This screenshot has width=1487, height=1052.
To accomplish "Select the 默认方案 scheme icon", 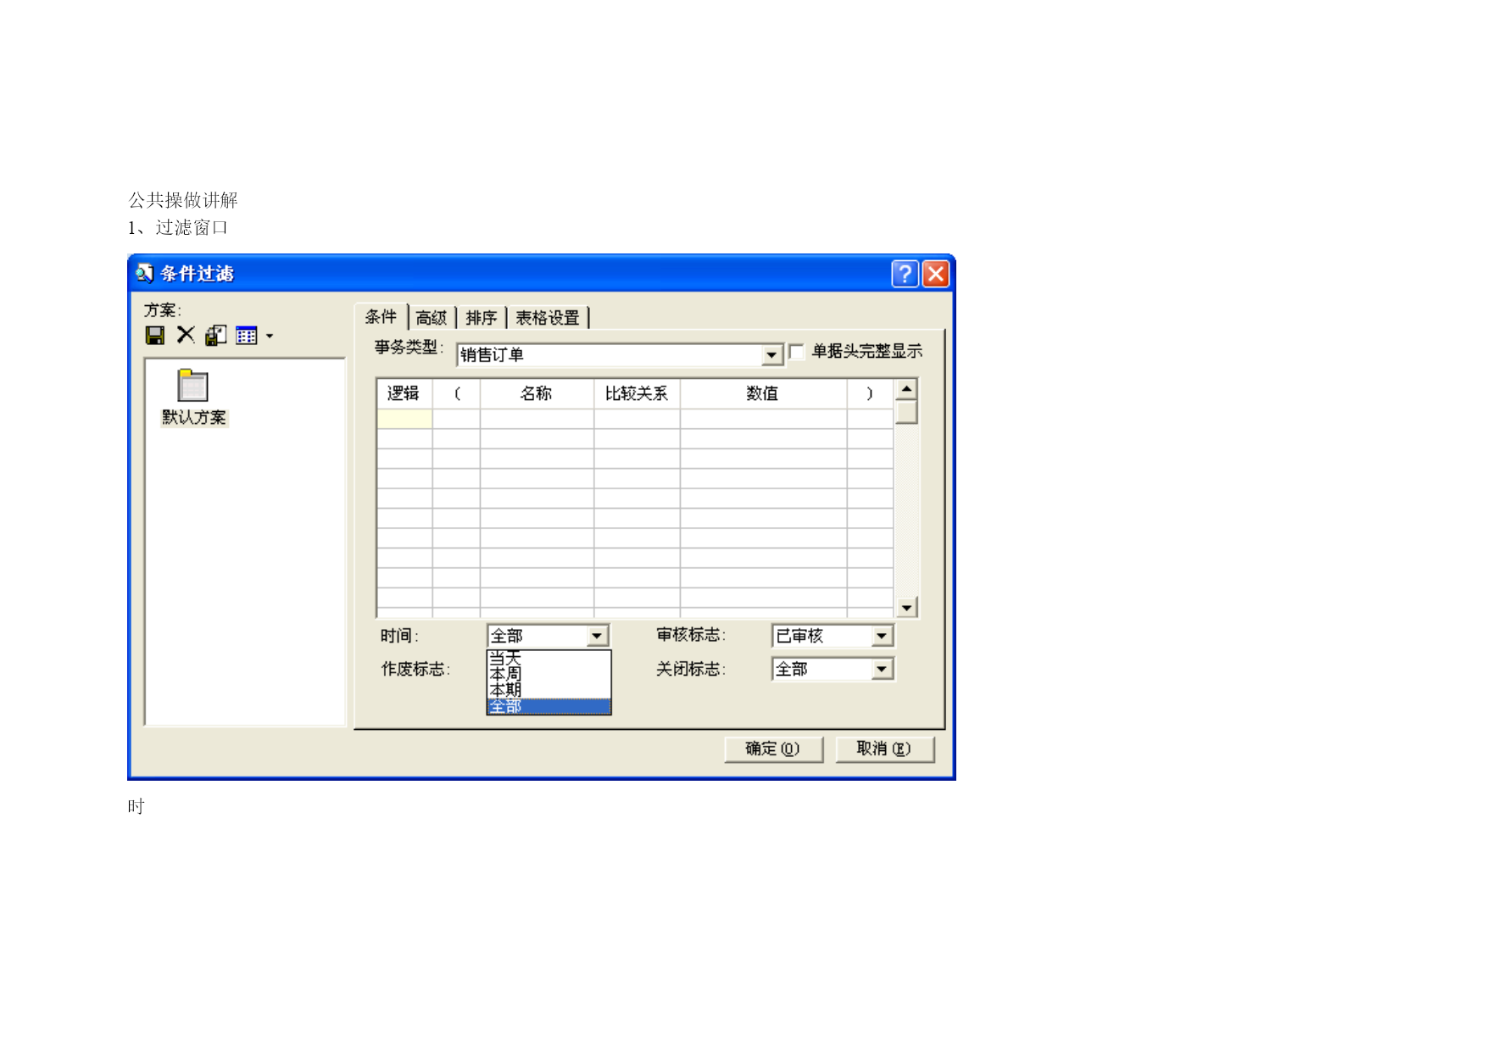I will (x=193, y=397).
